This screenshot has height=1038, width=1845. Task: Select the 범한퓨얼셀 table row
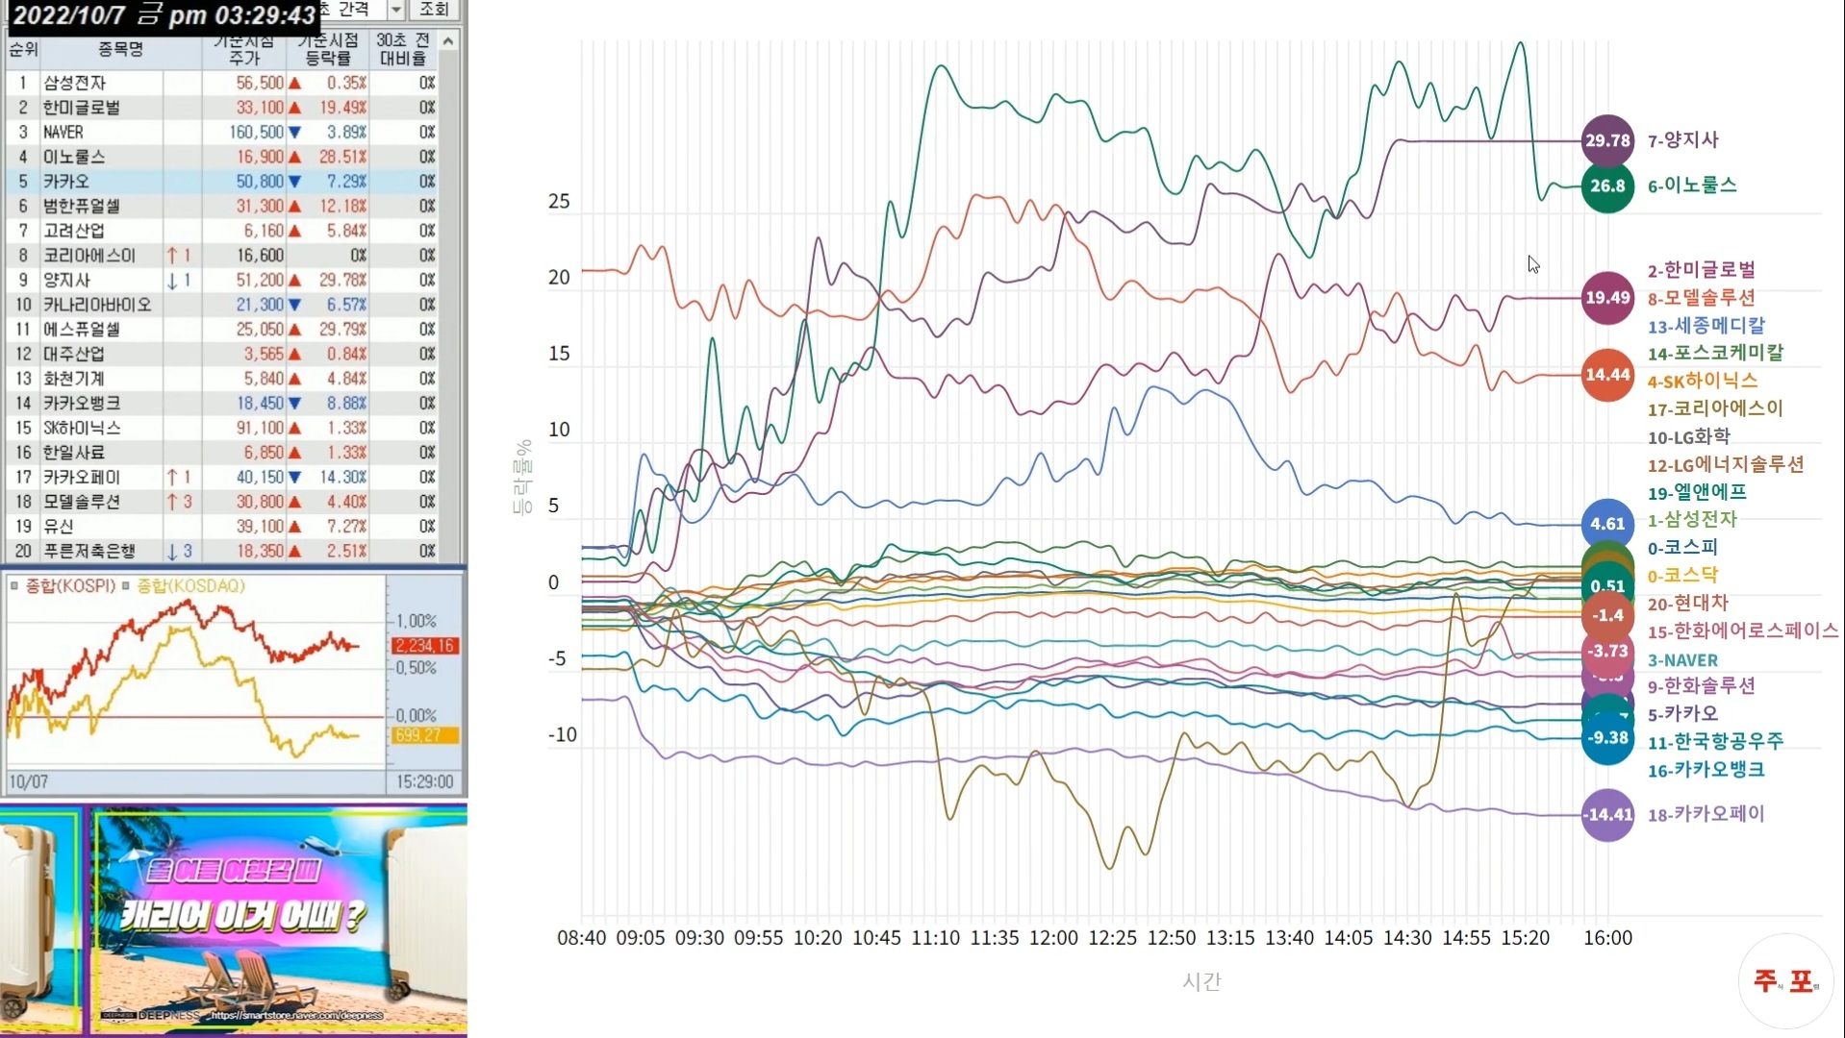point(222,206)
